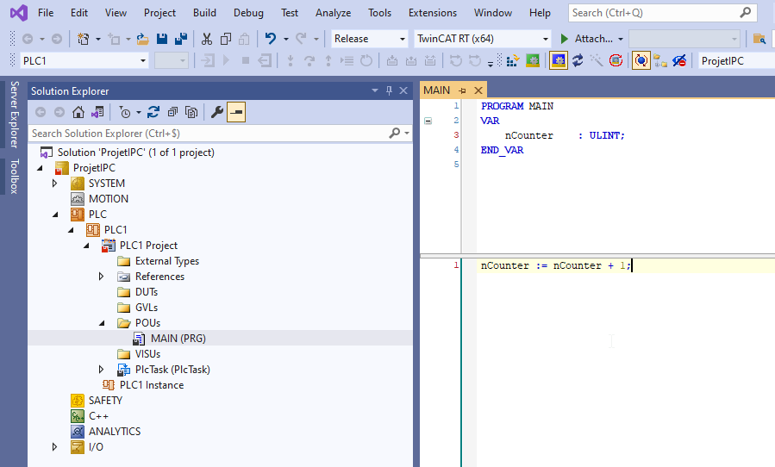This screenshot has height=467, width=775.
Task: Click the Choose Target System icon
Action: 659,61
